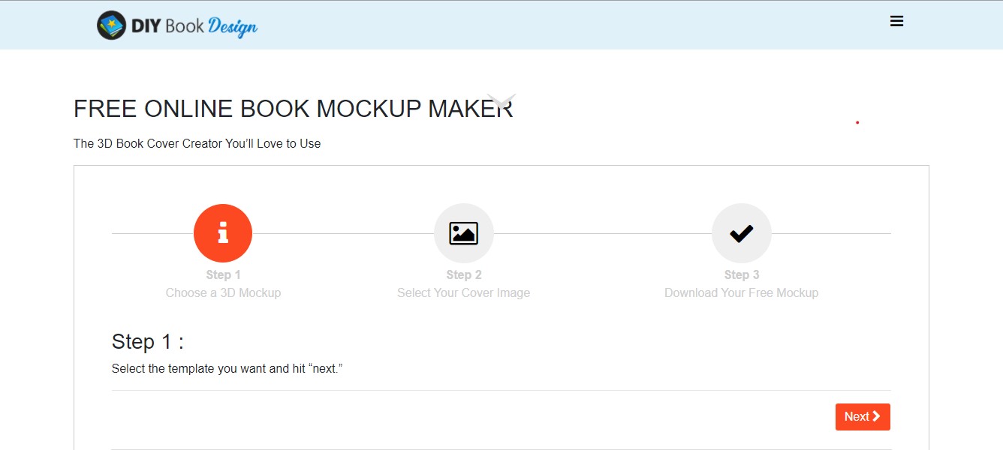Select the Step 2 image circle icon
The image size is (1003, 450).
pyautogui.click(x=464, y=233)
